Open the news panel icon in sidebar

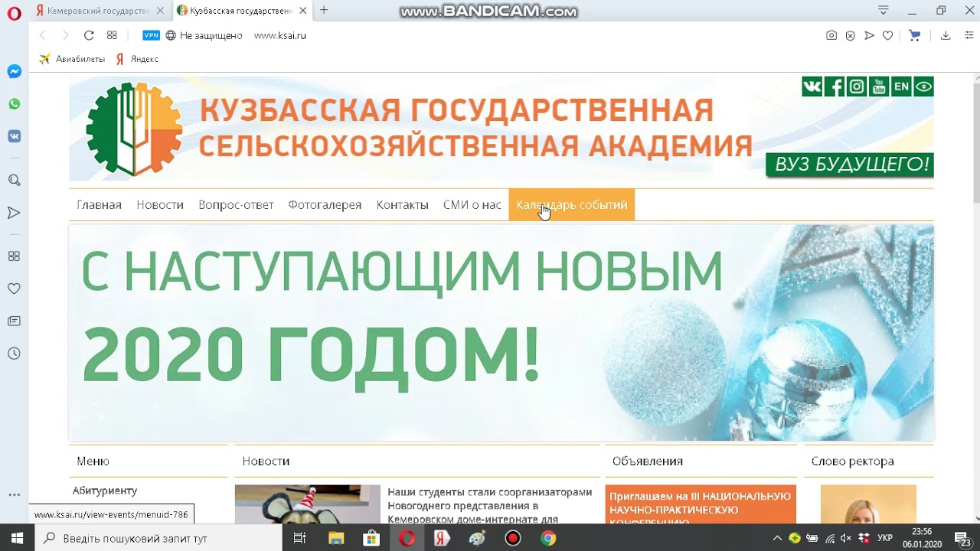14,321
